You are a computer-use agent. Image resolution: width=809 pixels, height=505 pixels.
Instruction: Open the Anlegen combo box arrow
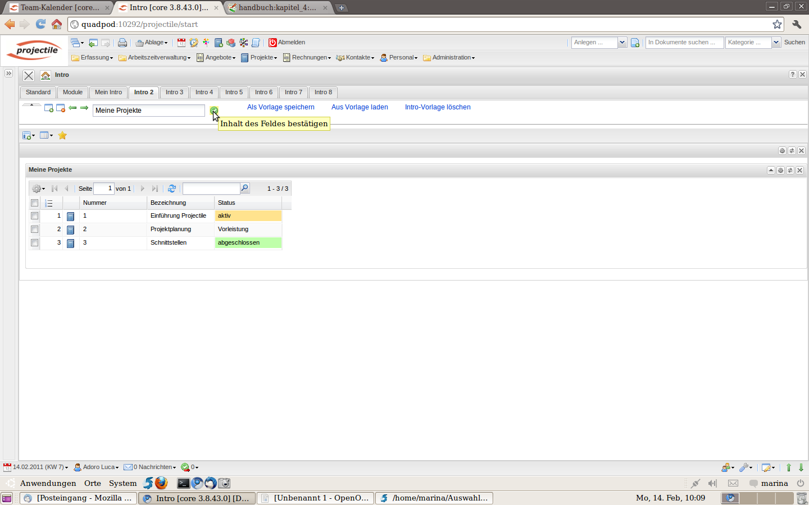622,43
